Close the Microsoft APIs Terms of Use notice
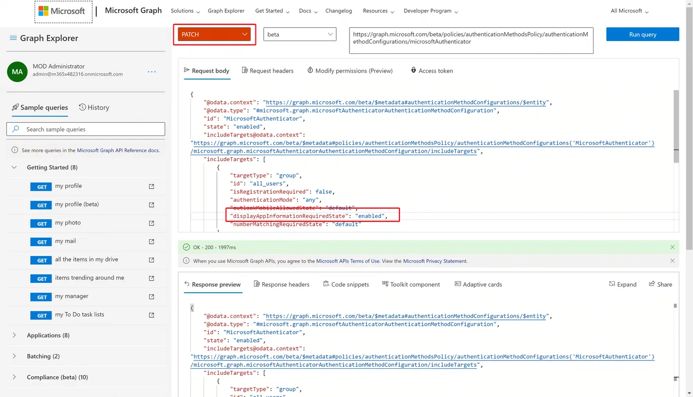Screen dimensions: 693x397 (x=672, y=261)
